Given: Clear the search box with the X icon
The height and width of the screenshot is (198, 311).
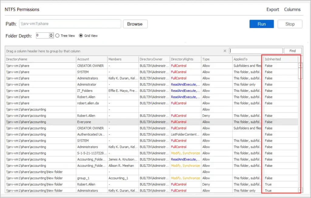Looking at the screenshot, I should (x=225, y=51).
